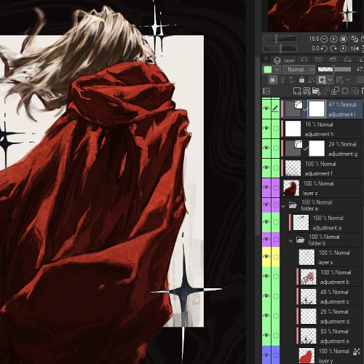Create a new raster layer
This screenshot has height=364, width=364.
click(297, 91)
